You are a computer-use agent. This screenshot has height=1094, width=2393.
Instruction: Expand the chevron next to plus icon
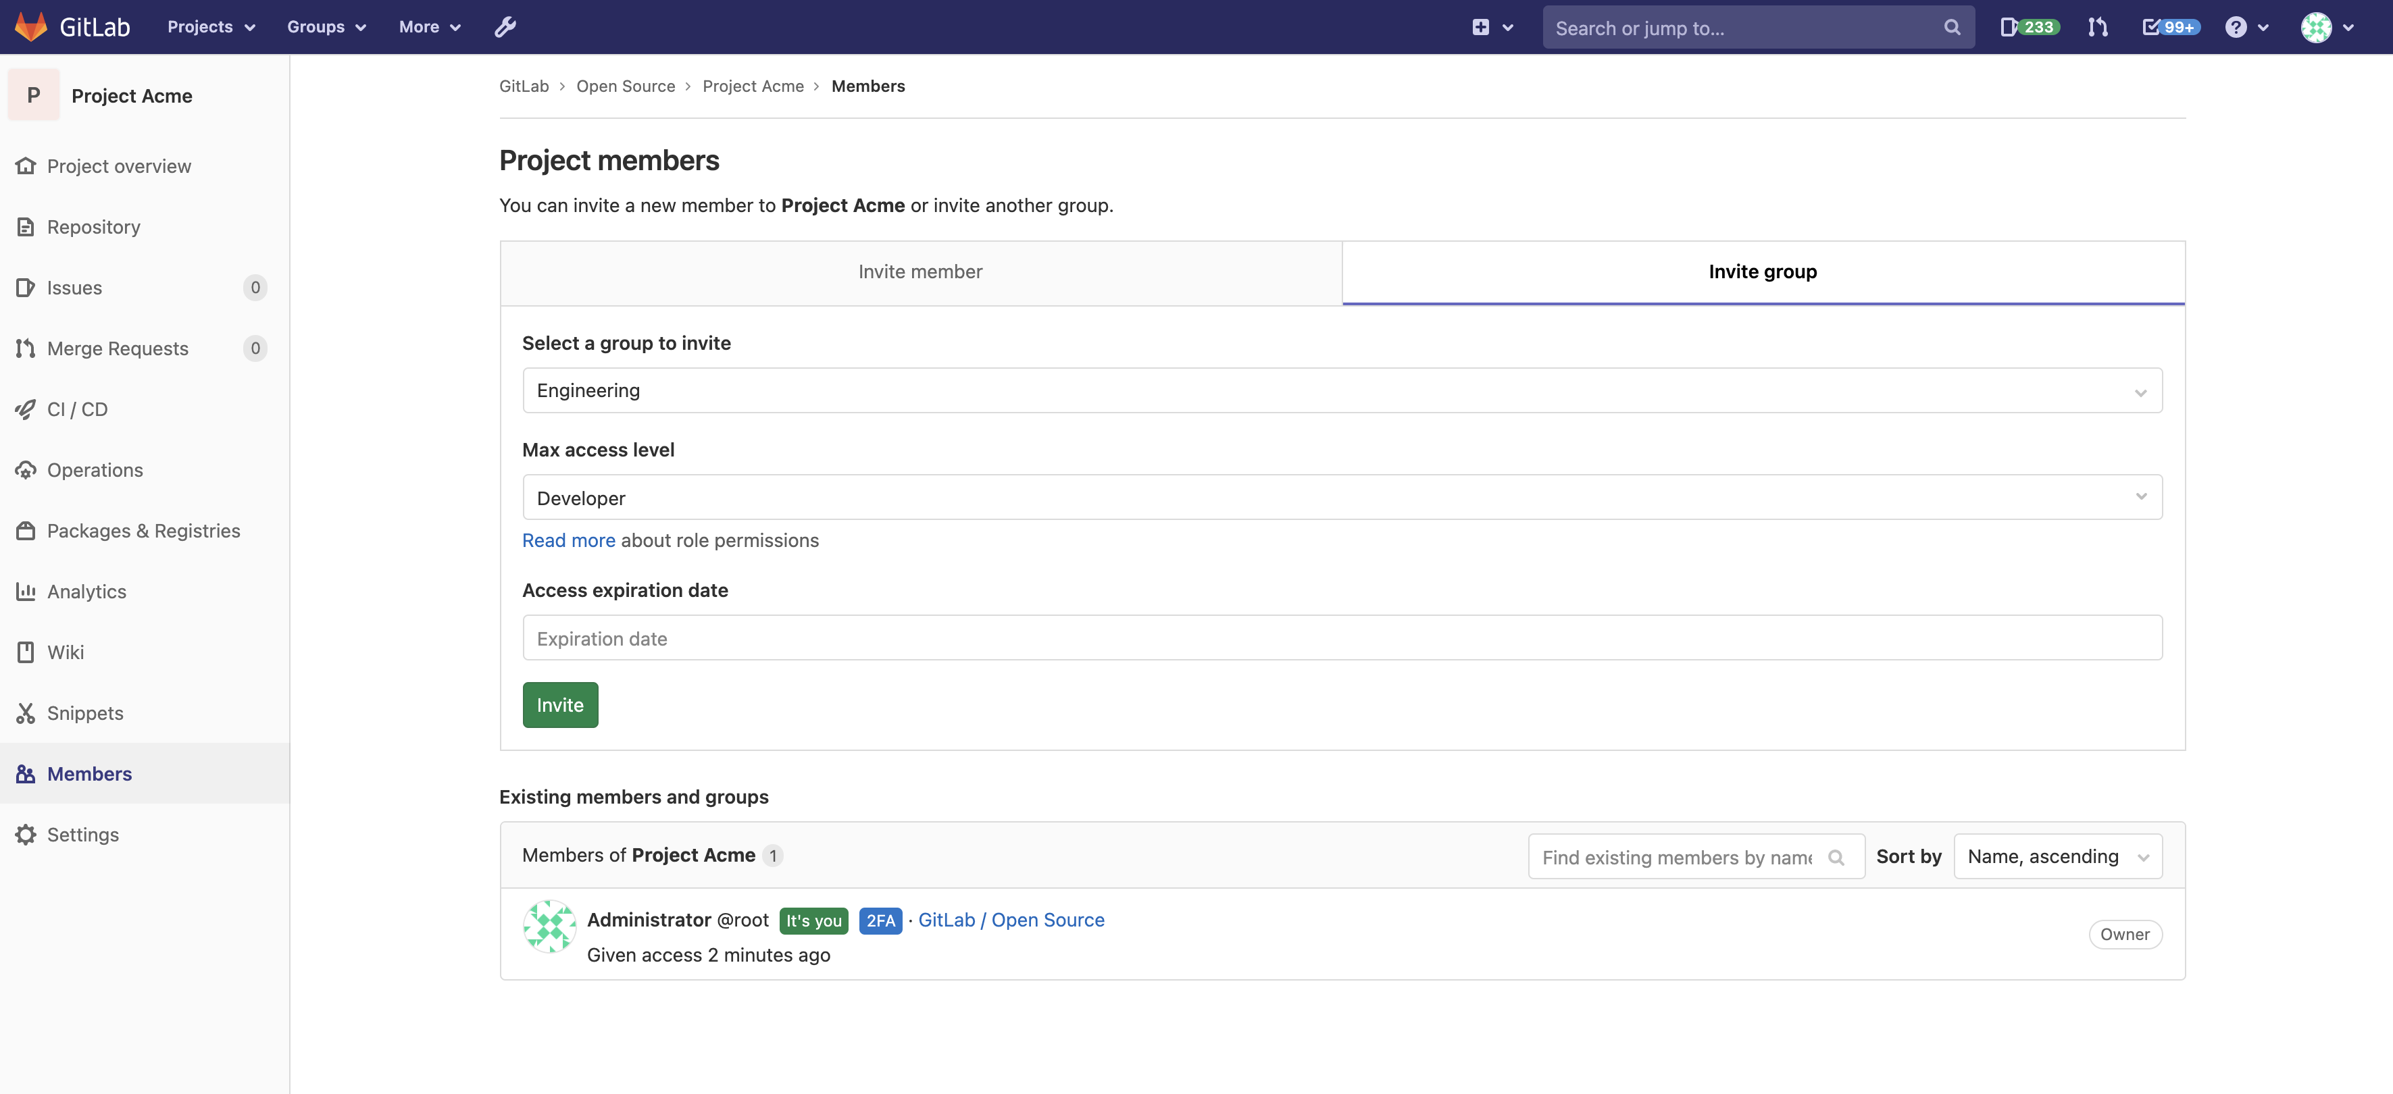[1508, 28]
